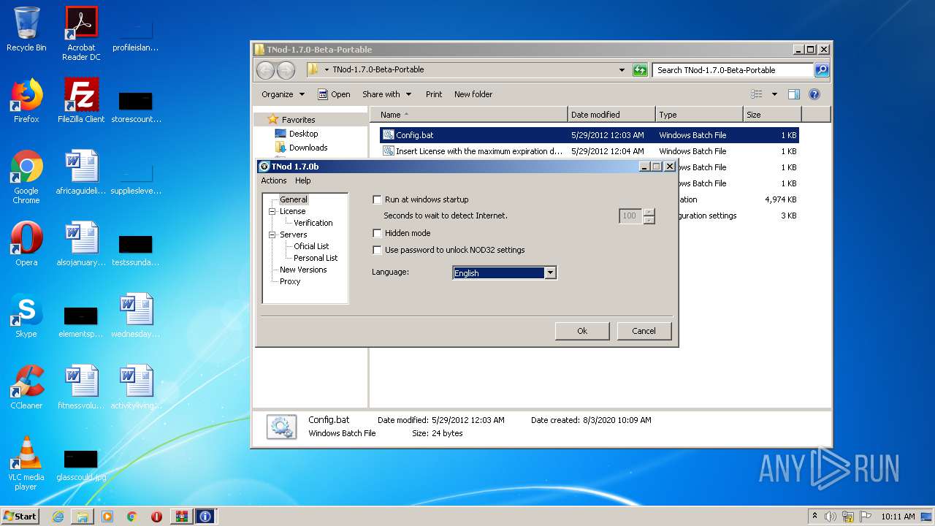Screen dimensions: 935x526
Task: Click Internet Explorer taskbar icon
Action: click(x=58, y=517)
